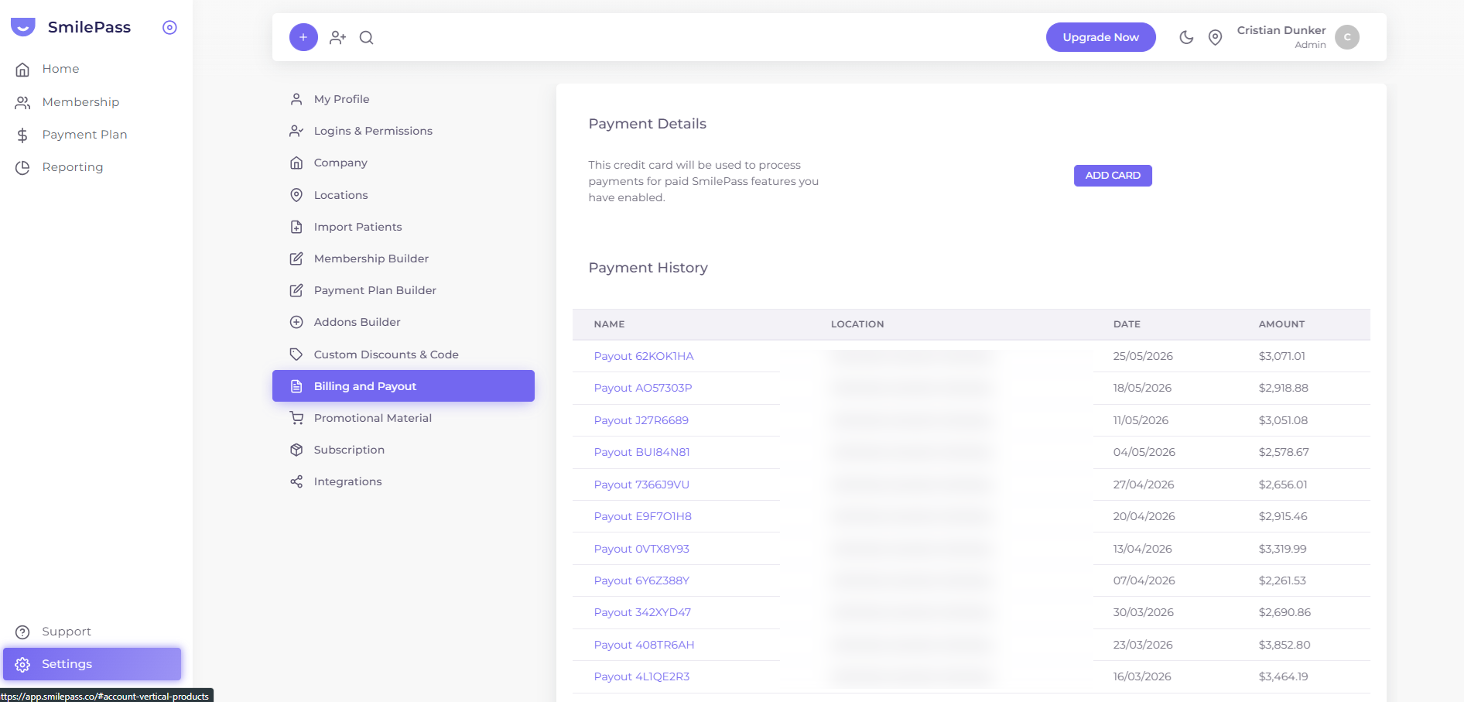Open search with the magnifier icon
This screenshot has height=702, width=1464.
point(367,37)
